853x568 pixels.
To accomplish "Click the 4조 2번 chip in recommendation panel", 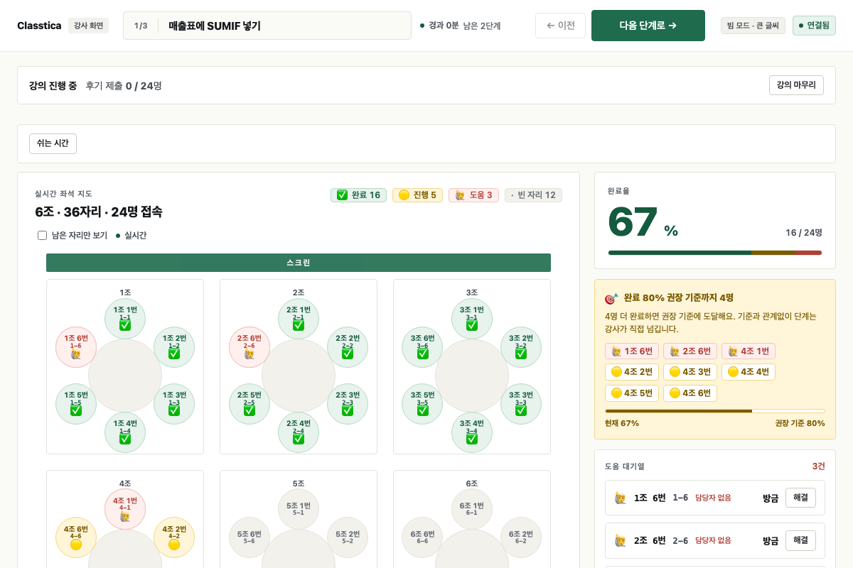I will click(632, 372).
